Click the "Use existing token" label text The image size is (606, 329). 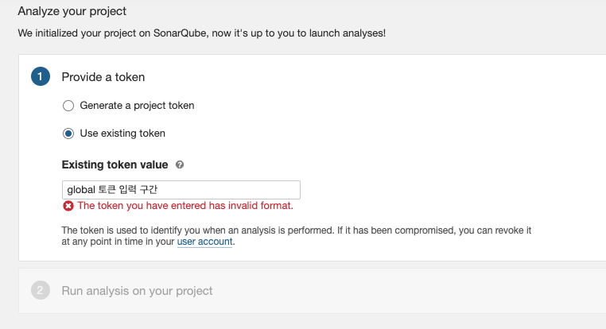tap(122, 134)
